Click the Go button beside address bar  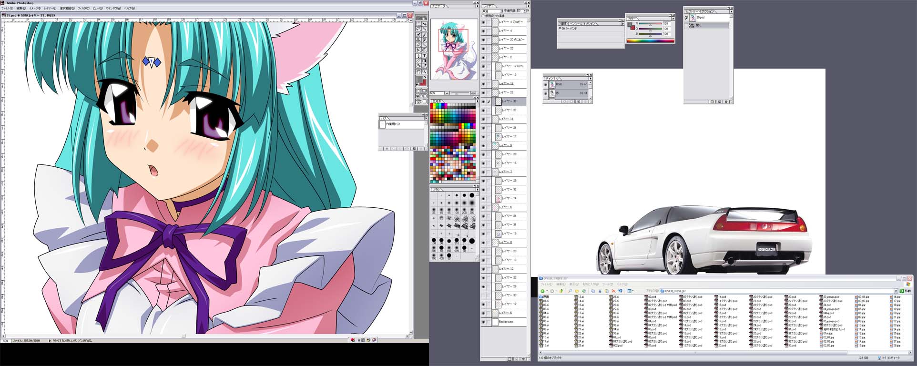click(905, 291)
